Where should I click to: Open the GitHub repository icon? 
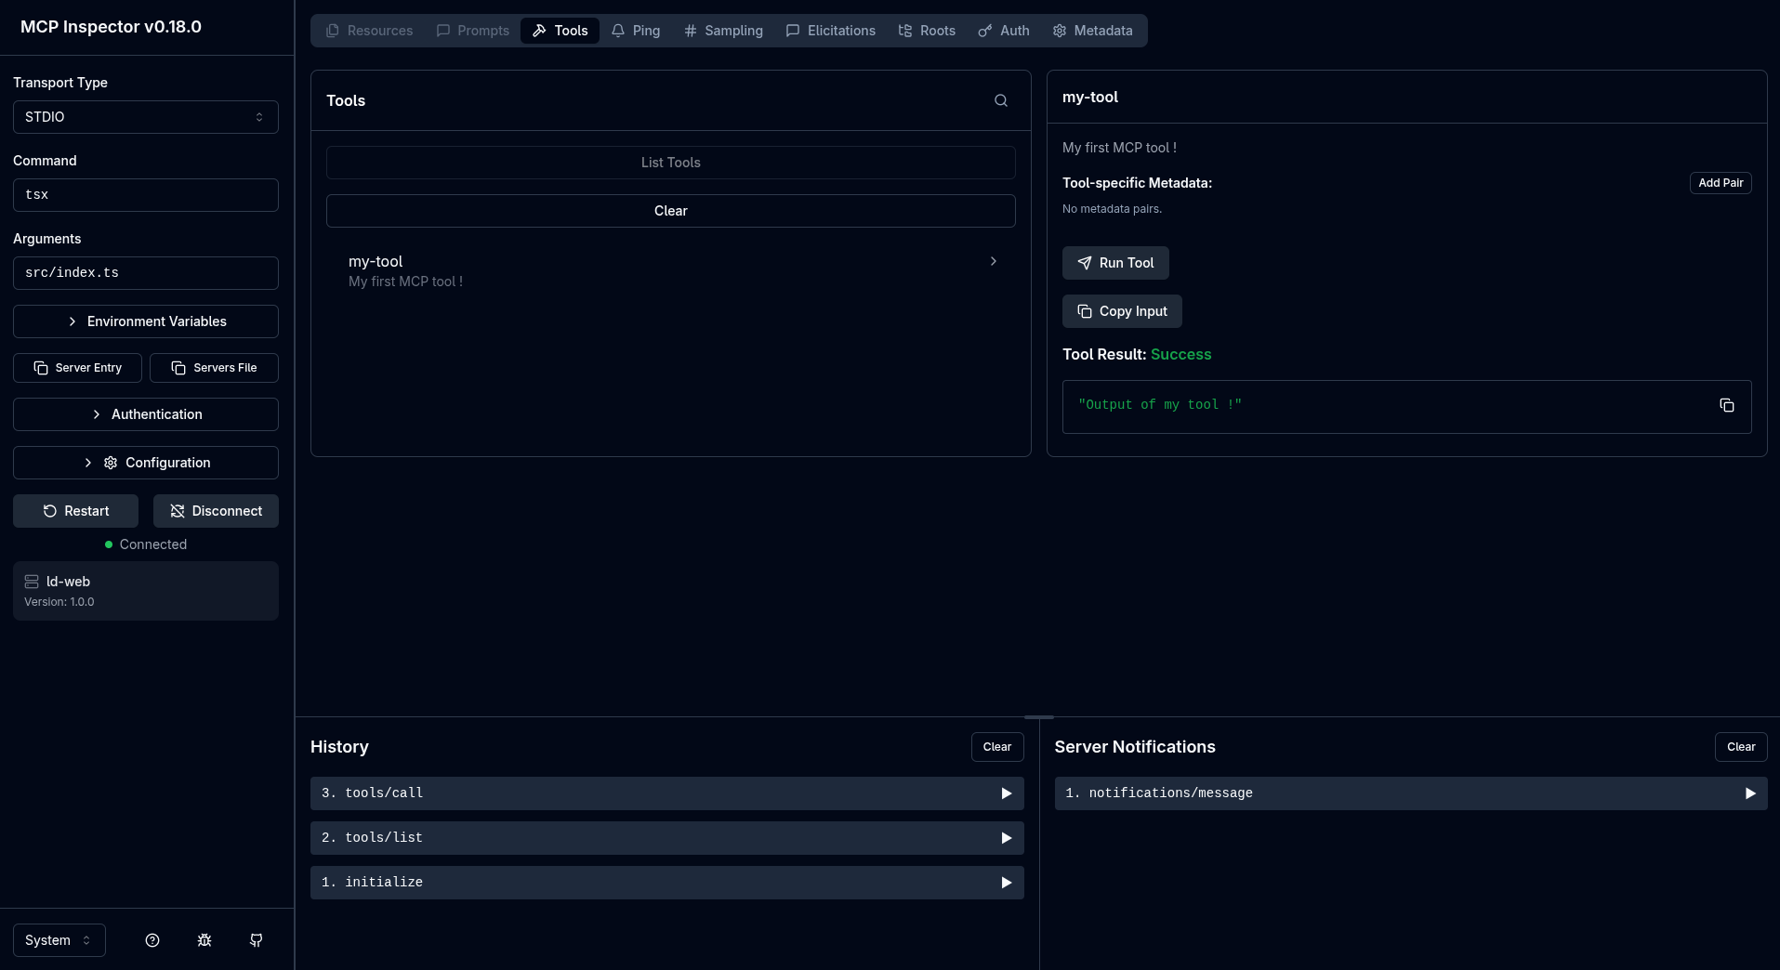256,940
